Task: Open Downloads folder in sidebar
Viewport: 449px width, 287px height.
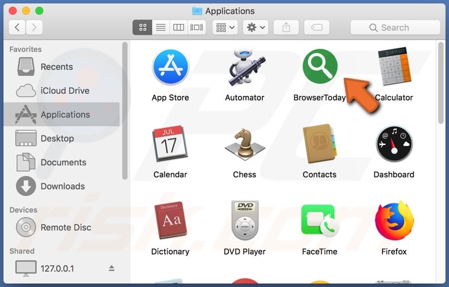Action: click(x=61, y=186)
